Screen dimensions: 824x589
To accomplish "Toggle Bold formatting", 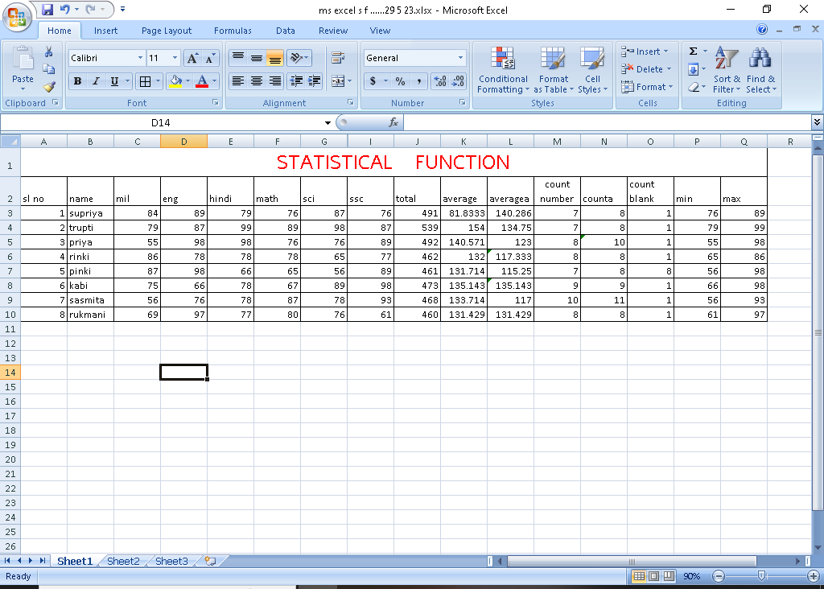I will [x=78, y=81].
